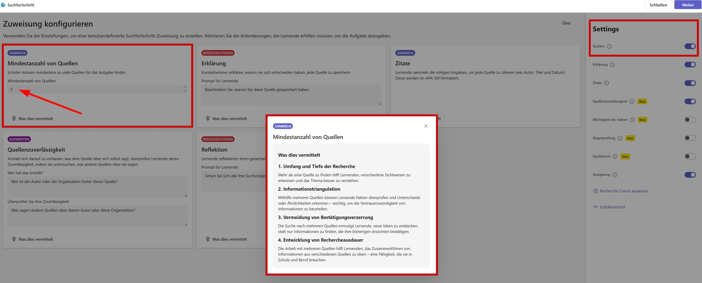Screen dimensions: 702x283
Task: Decrease minimum sources with the down arrow
Action: coord(184,91)
